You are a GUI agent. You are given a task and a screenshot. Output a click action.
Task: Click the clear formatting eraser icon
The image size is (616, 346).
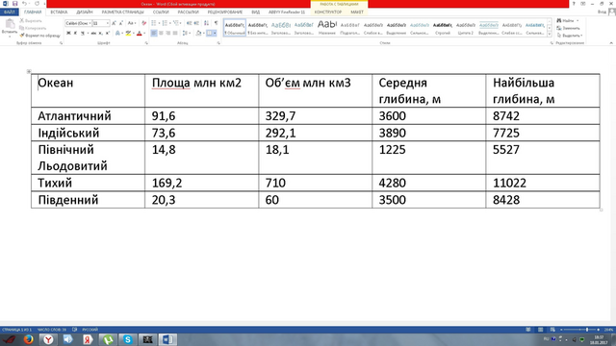coord(143,23)
